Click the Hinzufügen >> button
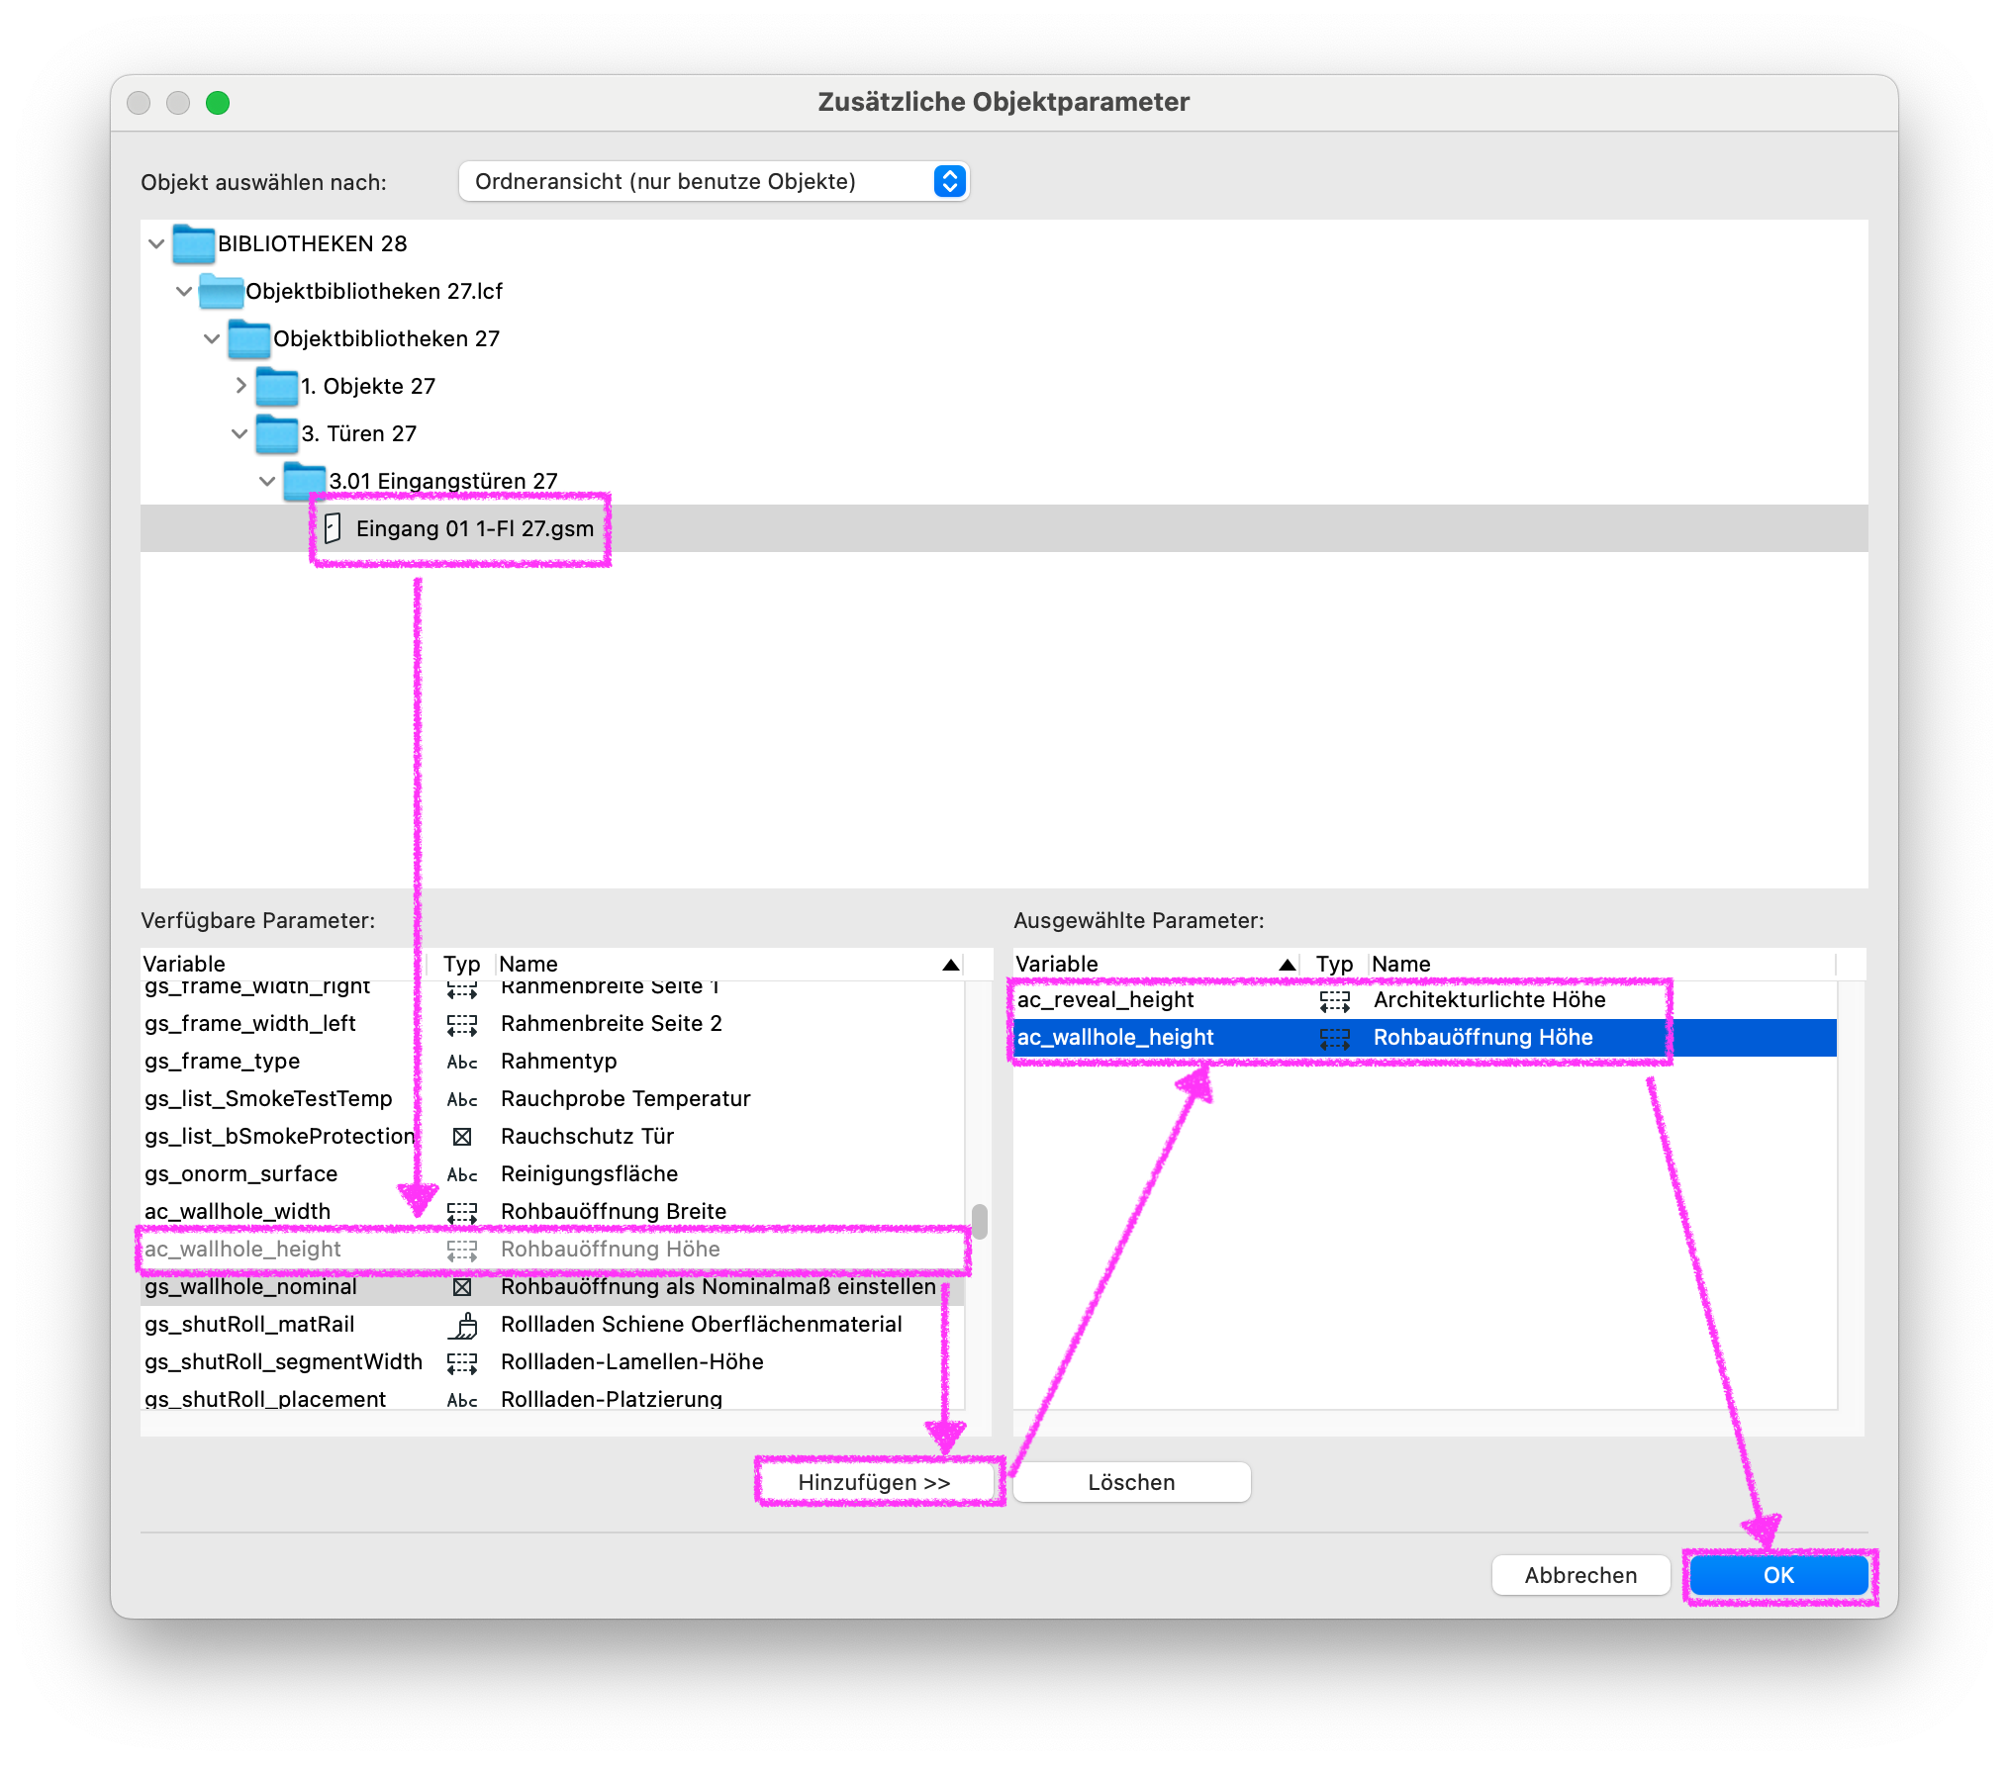The image size is (2009, 1765). [875, 1483]
